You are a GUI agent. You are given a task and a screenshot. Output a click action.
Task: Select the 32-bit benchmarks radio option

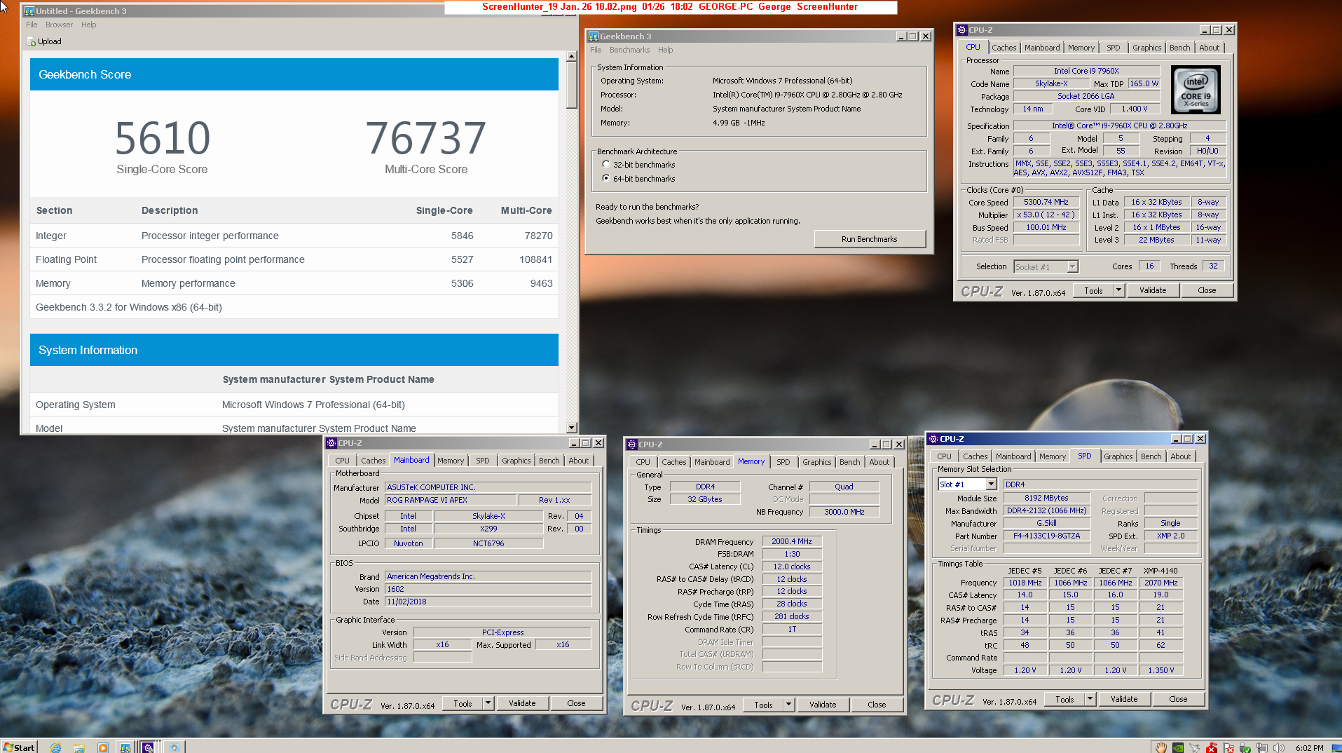click(606, 165)
